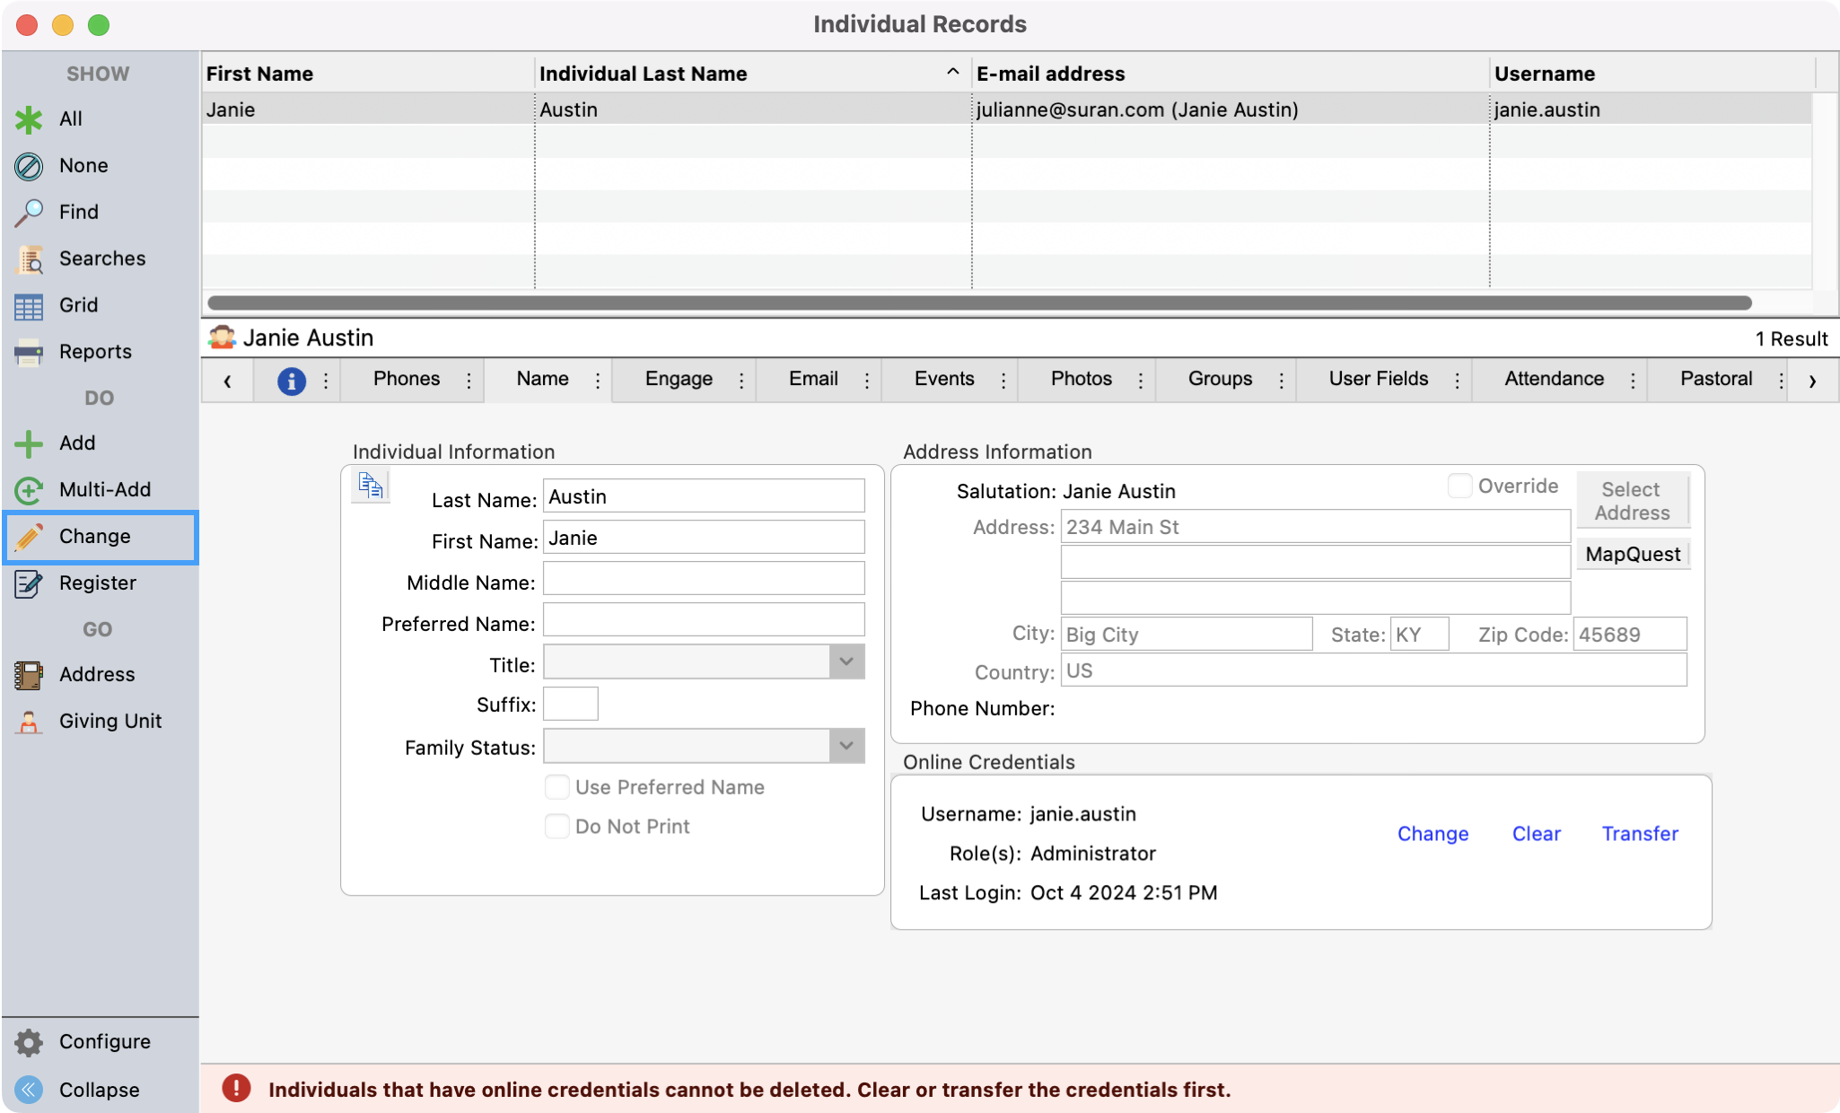Toggle the Override checkbox

[x=1459, y=486]
